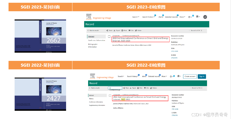231x119 pixels.
Task: Expand Search history menu in SGEI 2023 header
Action: [149, 17]
